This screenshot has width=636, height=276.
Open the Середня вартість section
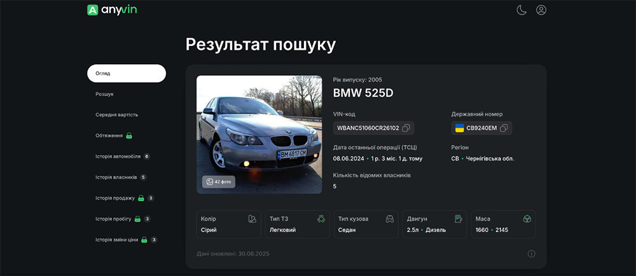pyautogui.click(x=117, y=114)
